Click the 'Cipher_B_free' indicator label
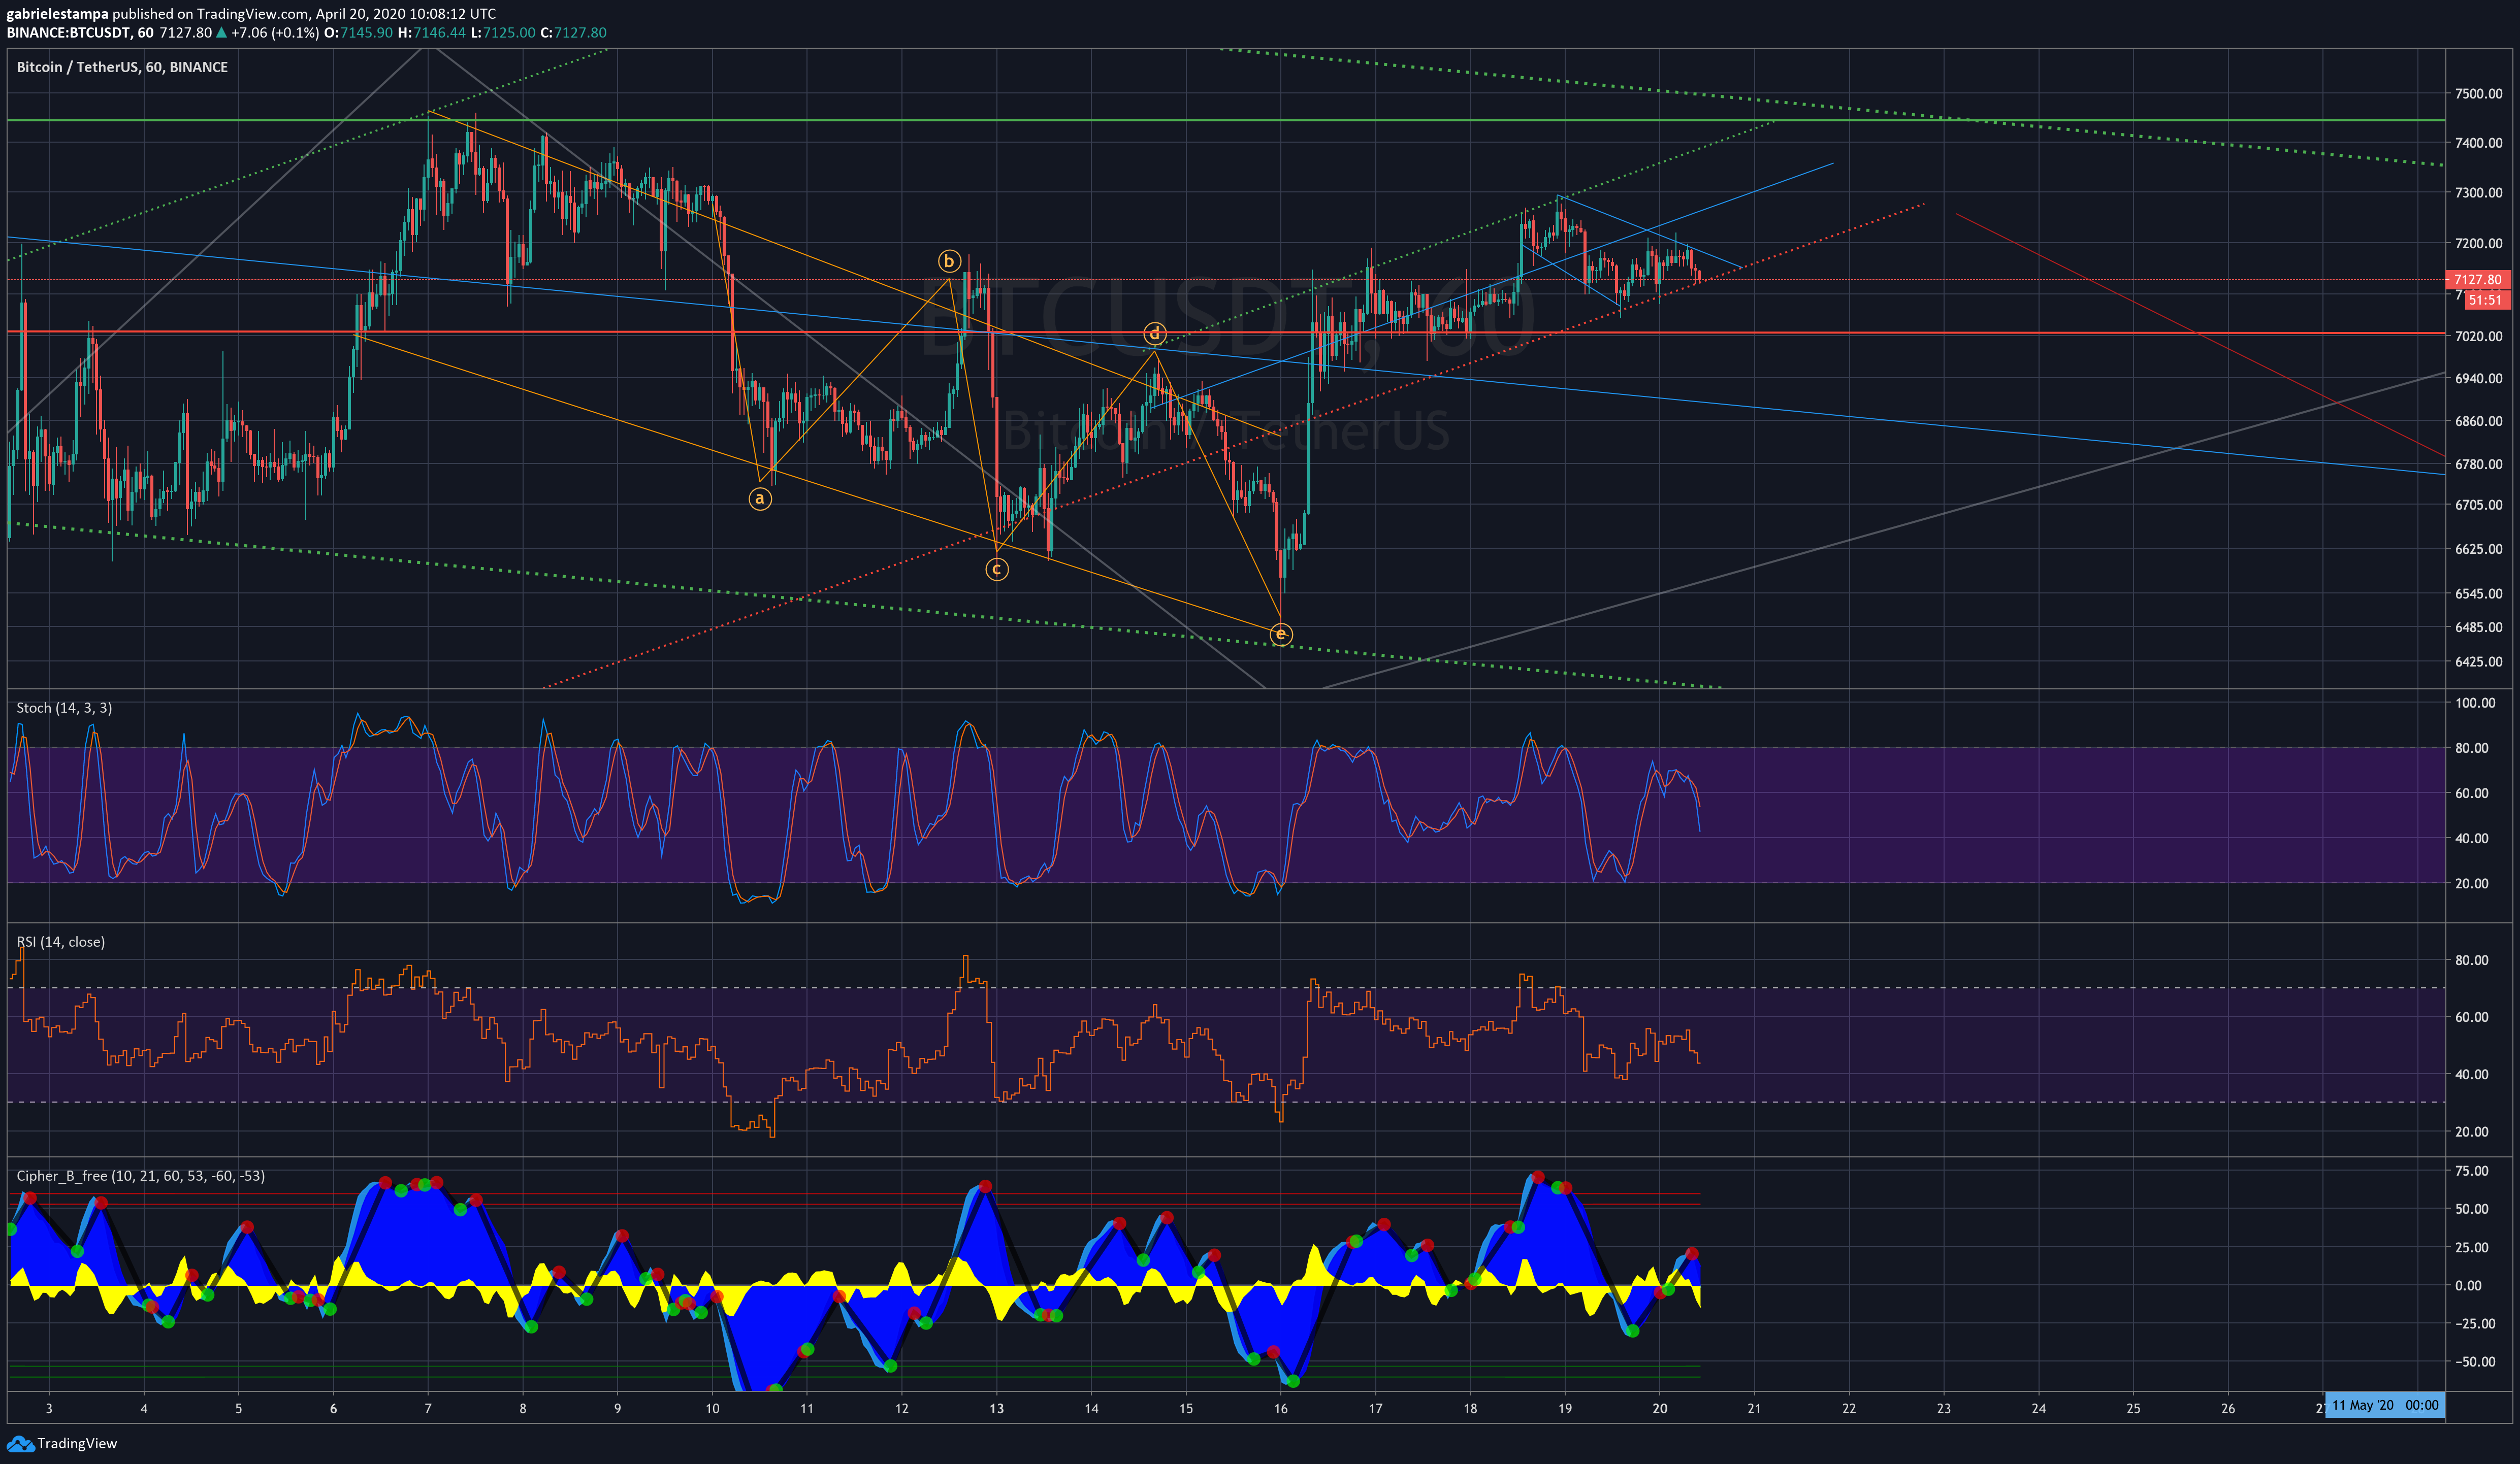Viewport: 2520px width, 1464px height. click(140, 1175)
